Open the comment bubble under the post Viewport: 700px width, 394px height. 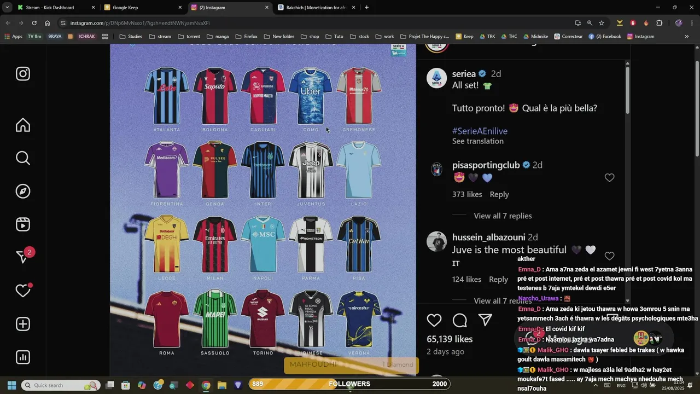460,321
